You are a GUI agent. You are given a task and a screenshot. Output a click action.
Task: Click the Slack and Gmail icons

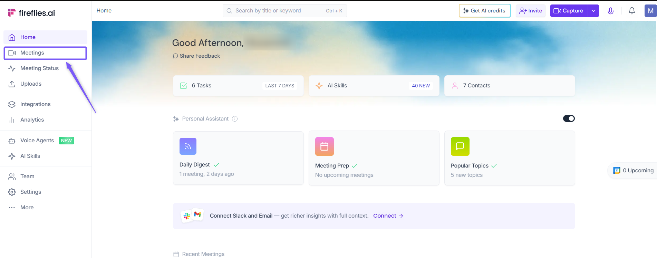click(x=192, y=216)
